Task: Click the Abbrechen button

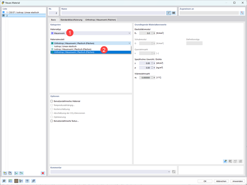Action: 221,181
